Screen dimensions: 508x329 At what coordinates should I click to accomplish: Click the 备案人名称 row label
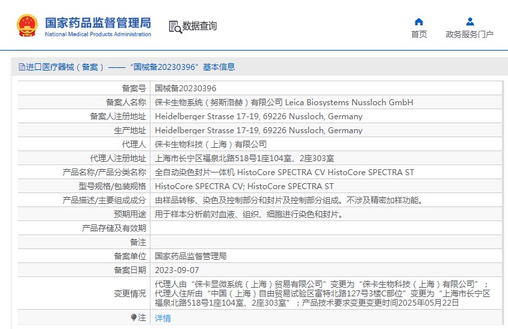(126, 102)
